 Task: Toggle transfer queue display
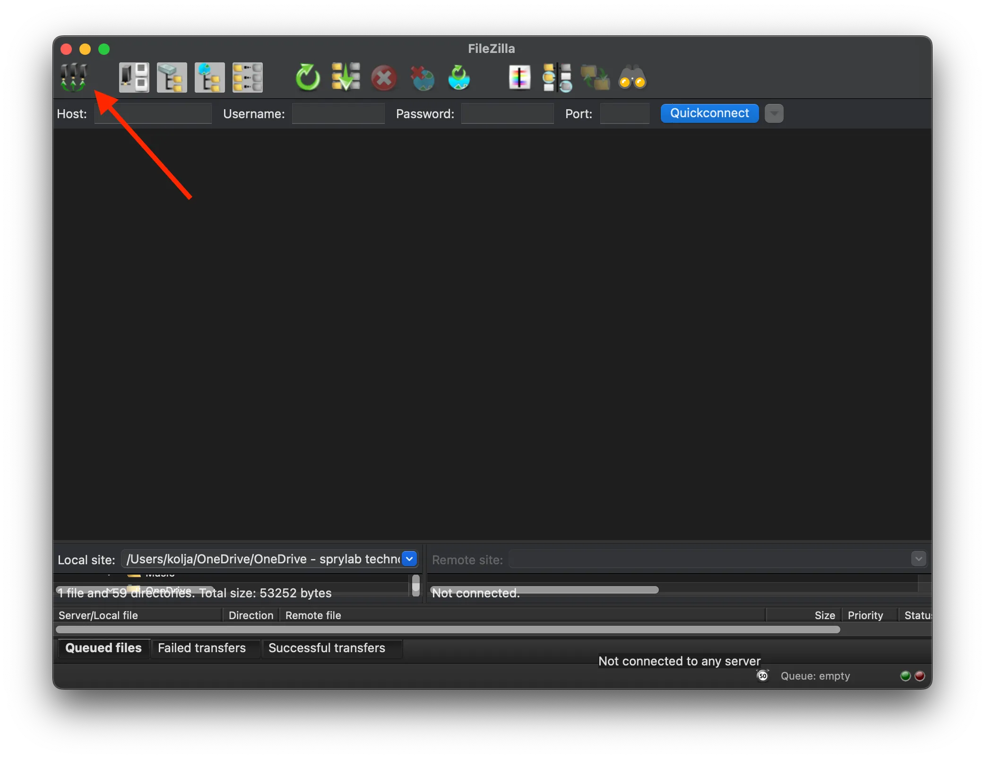click(247, 78)
